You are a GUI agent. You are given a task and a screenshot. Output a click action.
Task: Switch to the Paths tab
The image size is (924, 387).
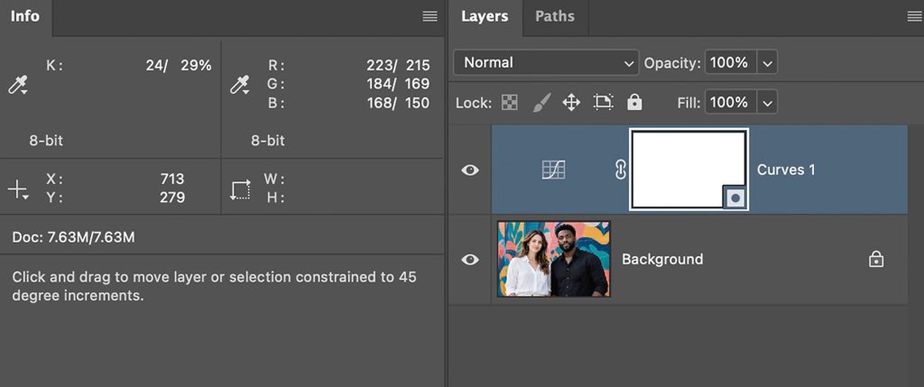coord(555,16)
